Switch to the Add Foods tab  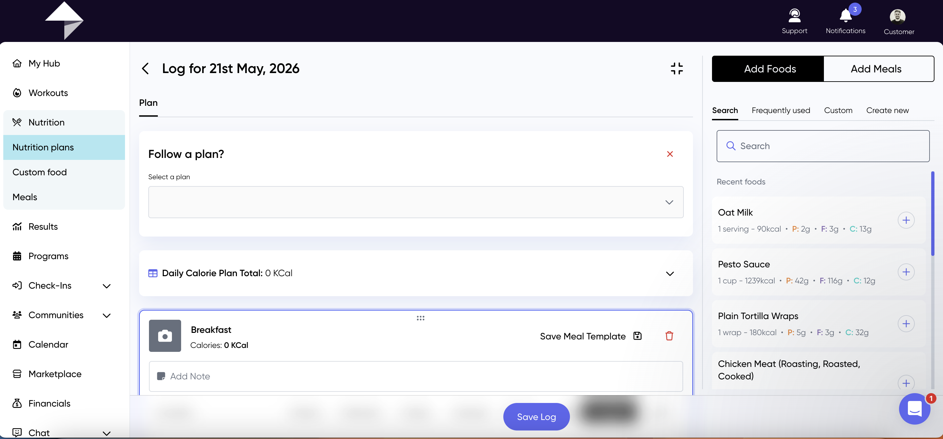coord(768,69)
